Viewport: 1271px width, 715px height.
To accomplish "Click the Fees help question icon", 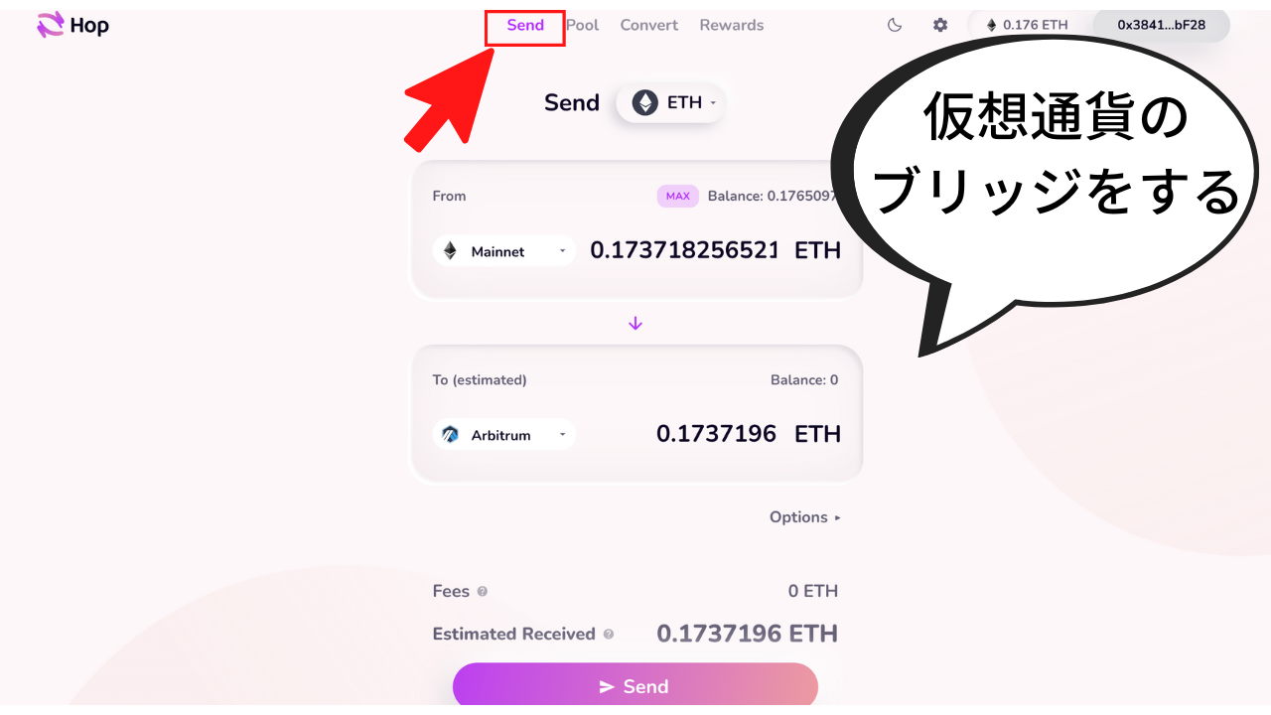I will coord(483,591).
